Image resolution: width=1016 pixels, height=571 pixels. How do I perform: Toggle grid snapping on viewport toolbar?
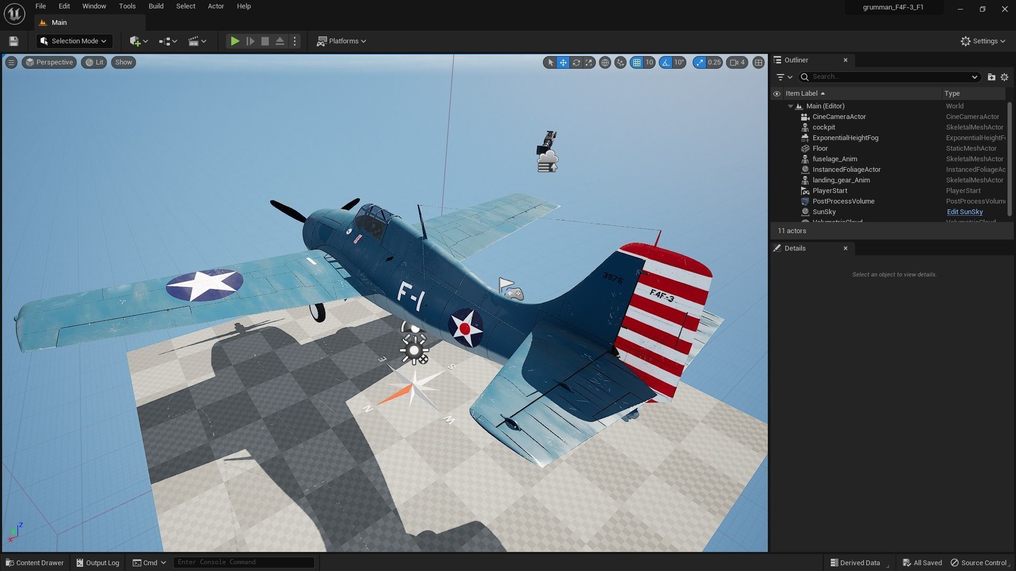pyautogui.click(x=637, y=62)
